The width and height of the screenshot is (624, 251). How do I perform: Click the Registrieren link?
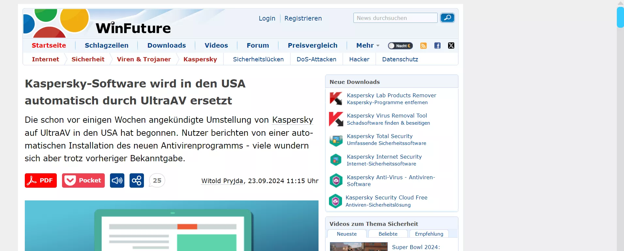pos(303,18)
